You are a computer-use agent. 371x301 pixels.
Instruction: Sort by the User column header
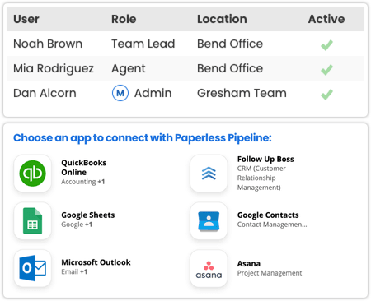[26, 19]
